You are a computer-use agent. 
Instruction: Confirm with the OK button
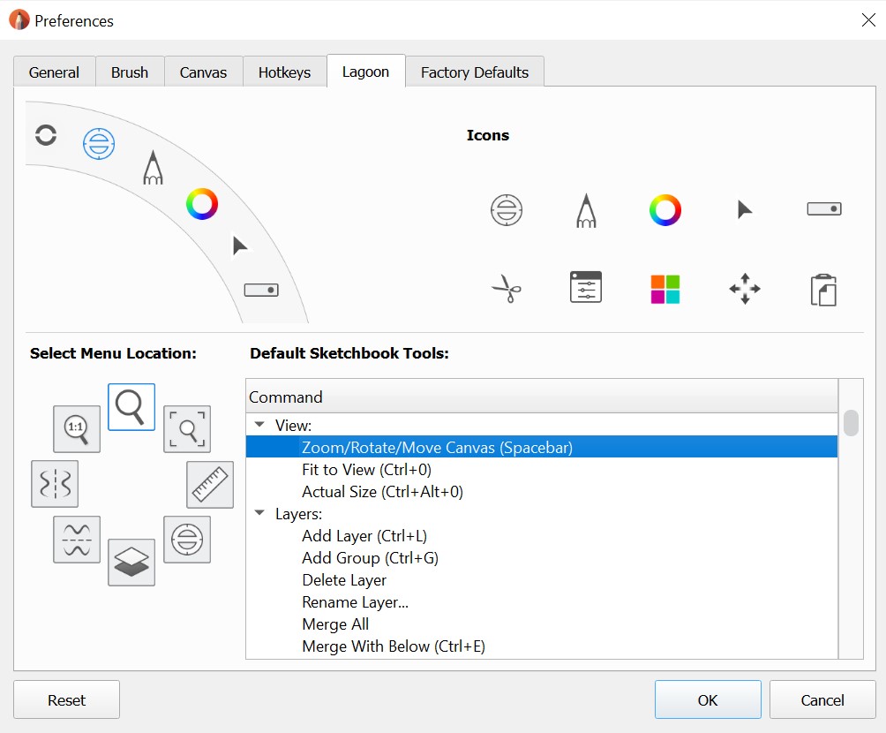(x=708, y=700)
